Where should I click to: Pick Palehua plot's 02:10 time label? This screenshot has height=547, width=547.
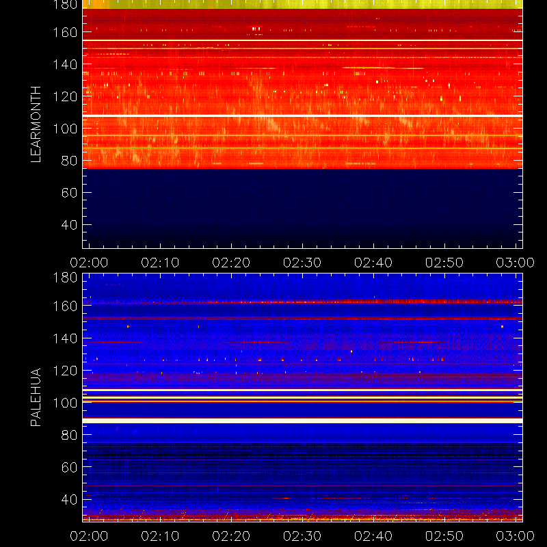click(x=160, y=536)
